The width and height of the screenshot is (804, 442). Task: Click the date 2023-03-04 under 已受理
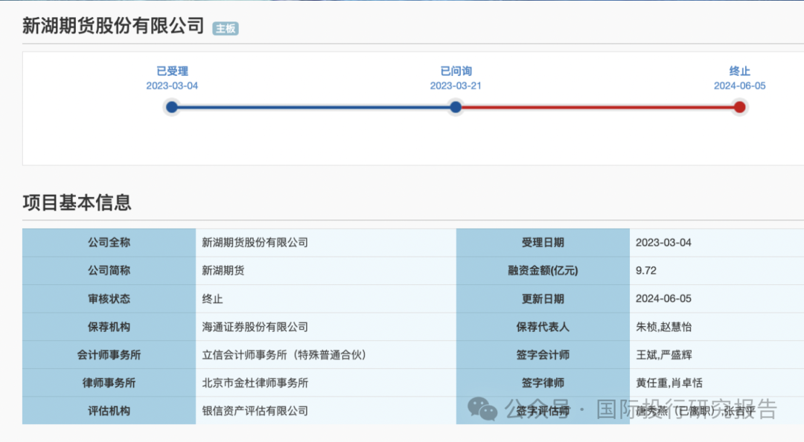coord(172,86)
